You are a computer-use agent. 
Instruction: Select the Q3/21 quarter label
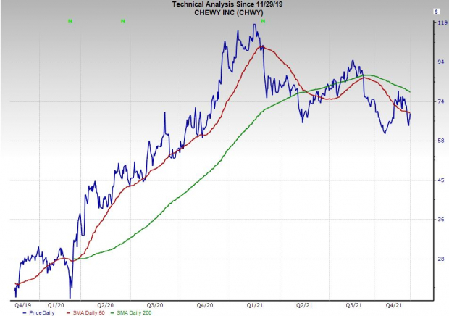pyautogui.click(x=354, y=305)
